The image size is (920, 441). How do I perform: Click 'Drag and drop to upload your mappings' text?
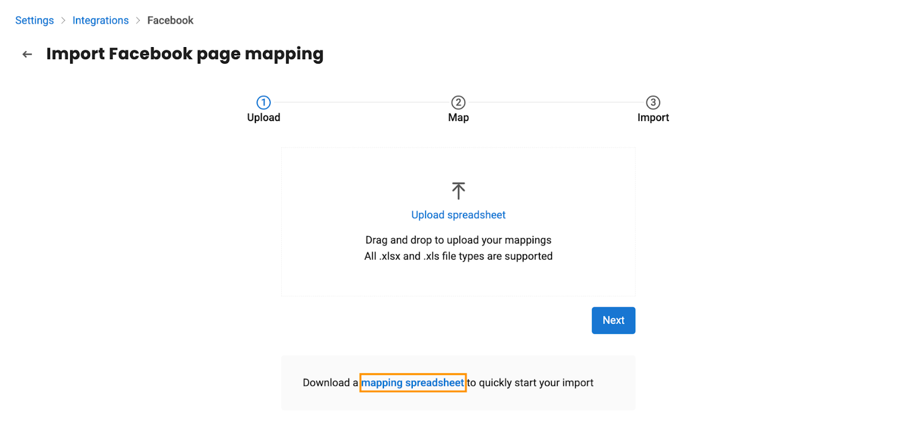pyautogui.click(x=458, y=240)
